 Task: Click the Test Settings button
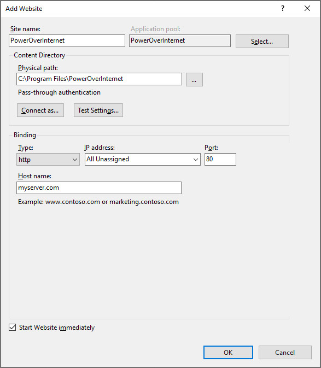(x=98, y=110)
